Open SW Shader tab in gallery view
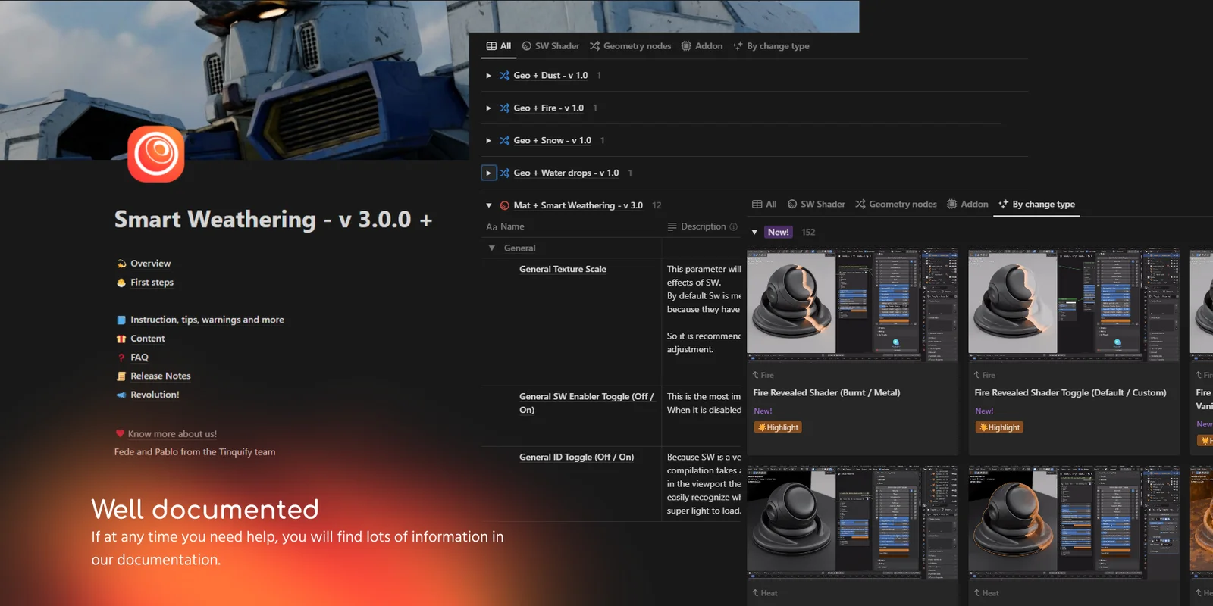The height and width of the screenshot is (606, 1213). (816, 205)
